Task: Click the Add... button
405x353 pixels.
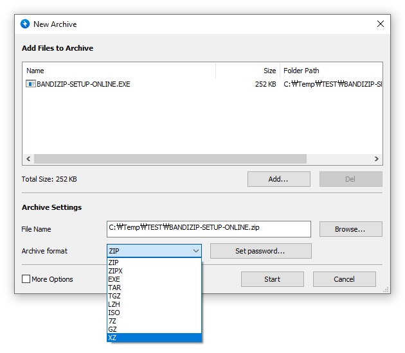Action: pyautogui.click(x=279, y=179)
